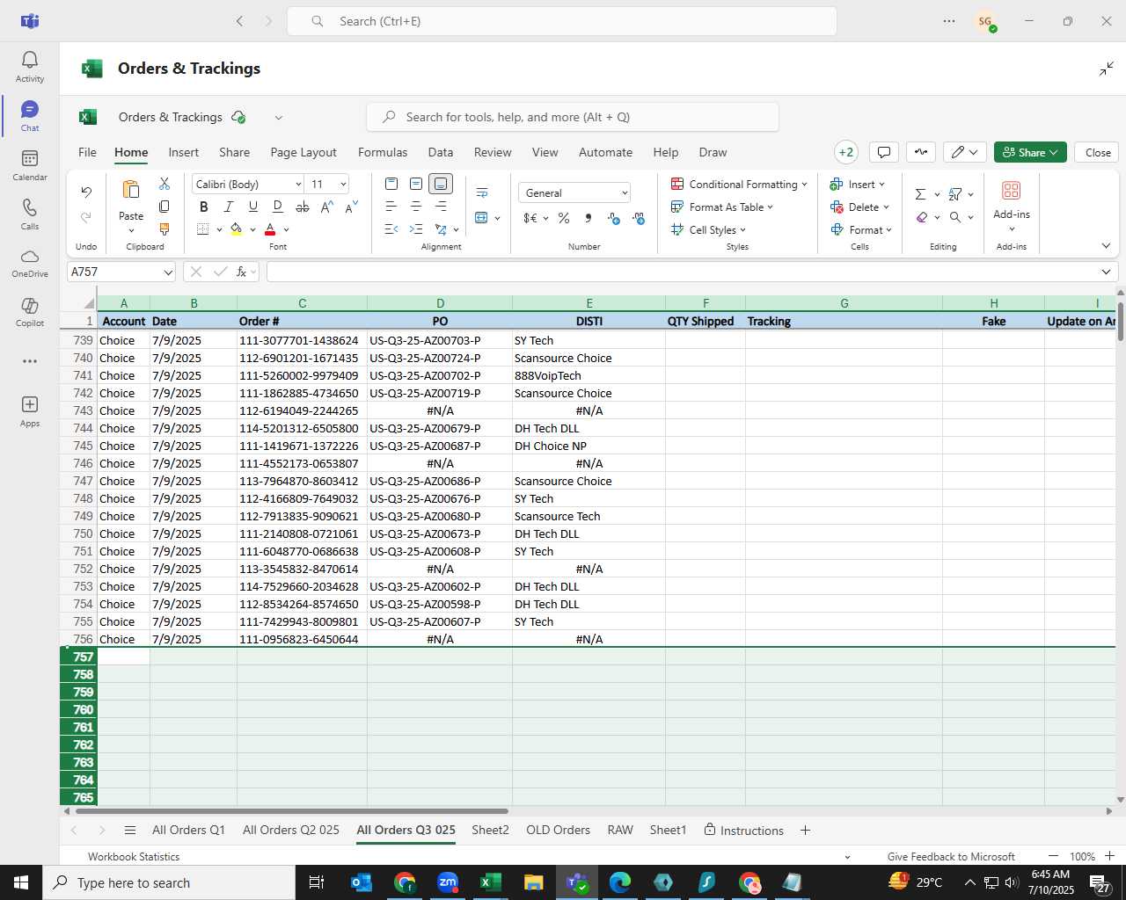Open the Add-ins icon
This screenshot has height=900, width=1126.
click(x=1012, y=191)
